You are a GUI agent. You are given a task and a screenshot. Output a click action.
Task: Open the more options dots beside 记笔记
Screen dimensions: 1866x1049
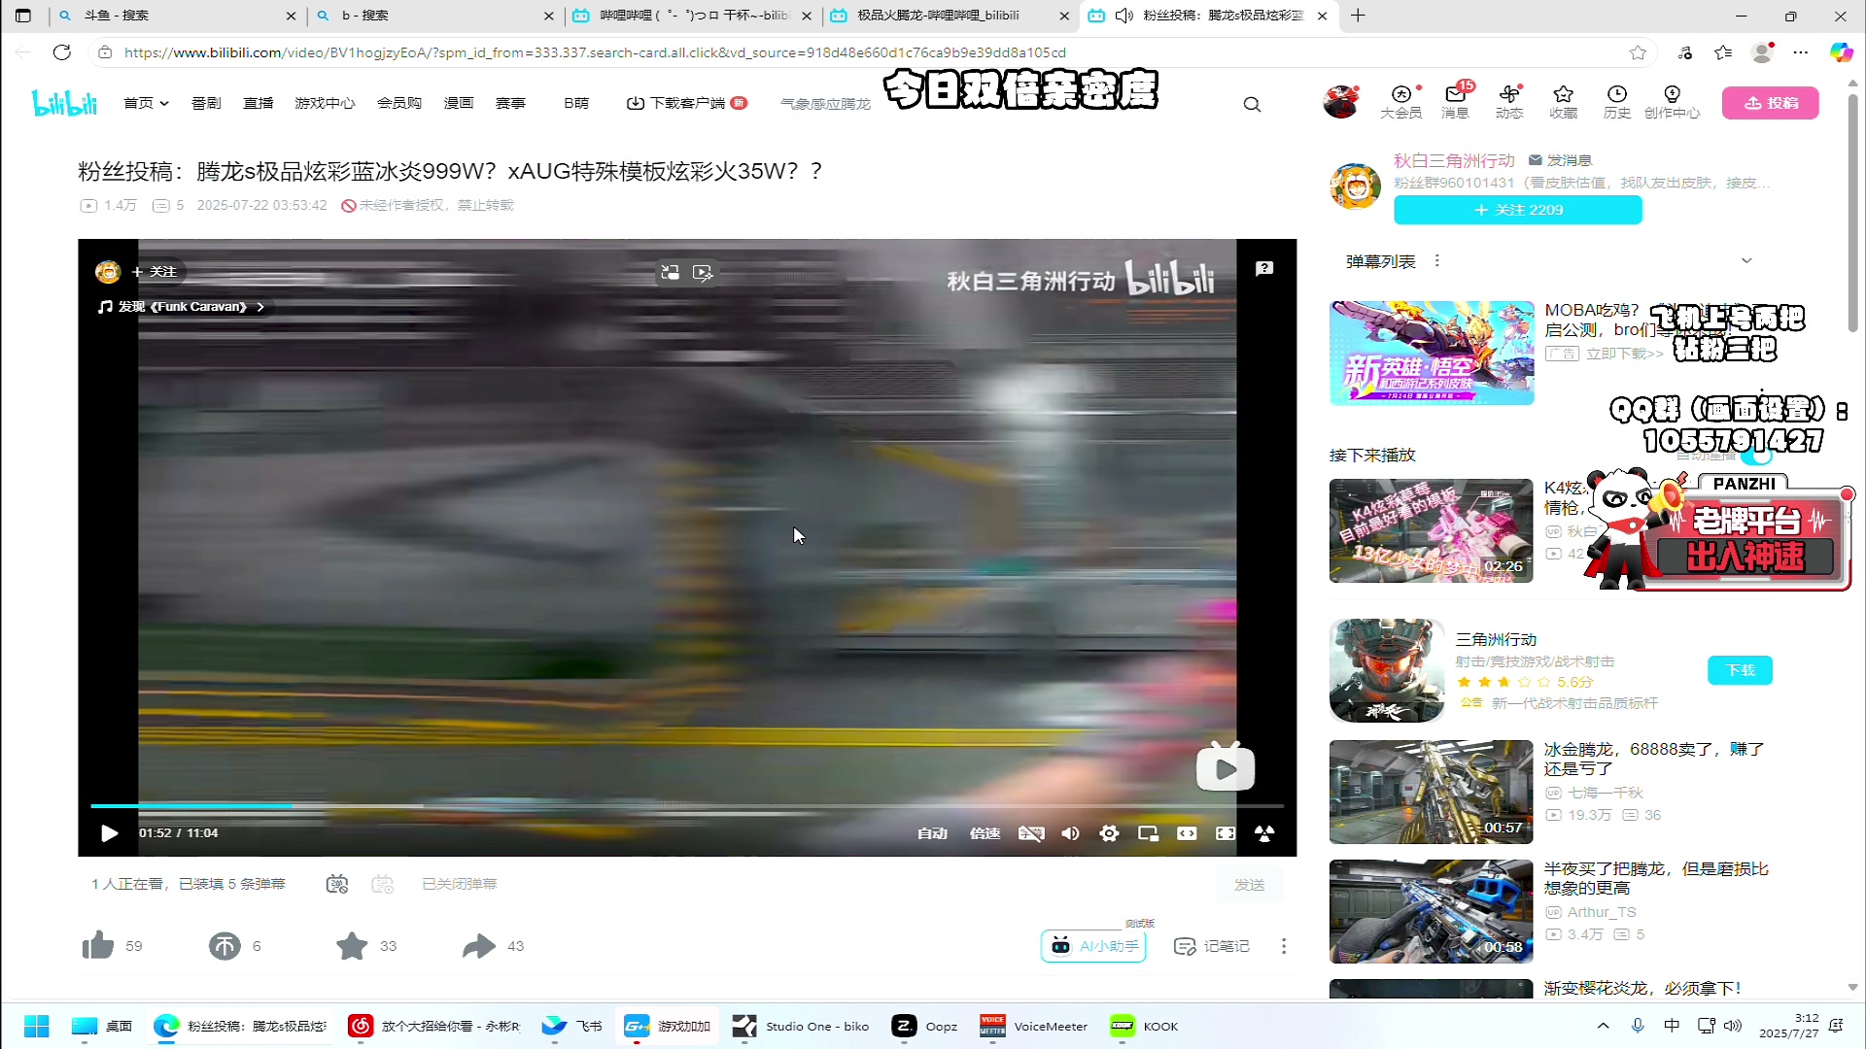point(1284,946)
